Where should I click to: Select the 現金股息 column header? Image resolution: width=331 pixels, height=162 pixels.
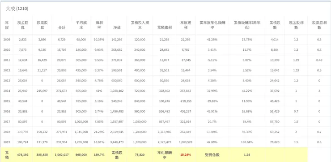pos(23,25)
